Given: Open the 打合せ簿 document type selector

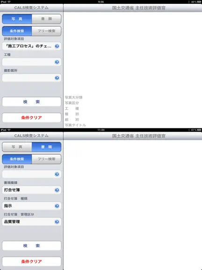Looking at the screenshot, I should [x=32, y=190].
